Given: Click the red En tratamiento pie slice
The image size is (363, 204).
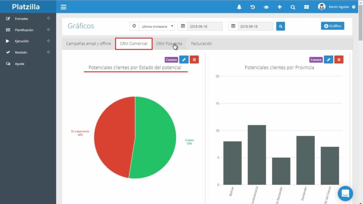Looking at the screenshot, I should [x=115, y=136].
